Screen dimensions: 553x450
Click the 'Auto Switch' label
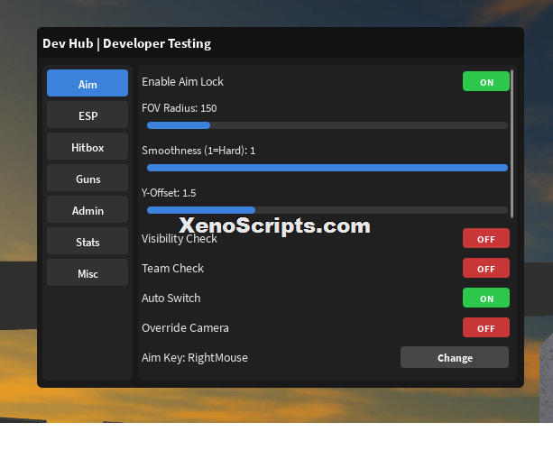tap(171, 298)
